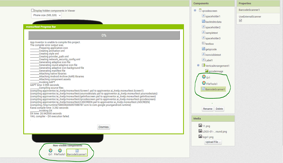Click the 11.png image icon in Media
The width and height of the screenshot is (283, 163).
pyautogui.click(x=200, y=125)
